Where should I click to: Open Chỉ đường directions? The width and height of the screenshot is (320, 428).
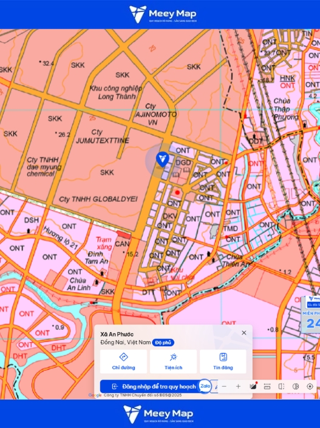click(123, 361)
